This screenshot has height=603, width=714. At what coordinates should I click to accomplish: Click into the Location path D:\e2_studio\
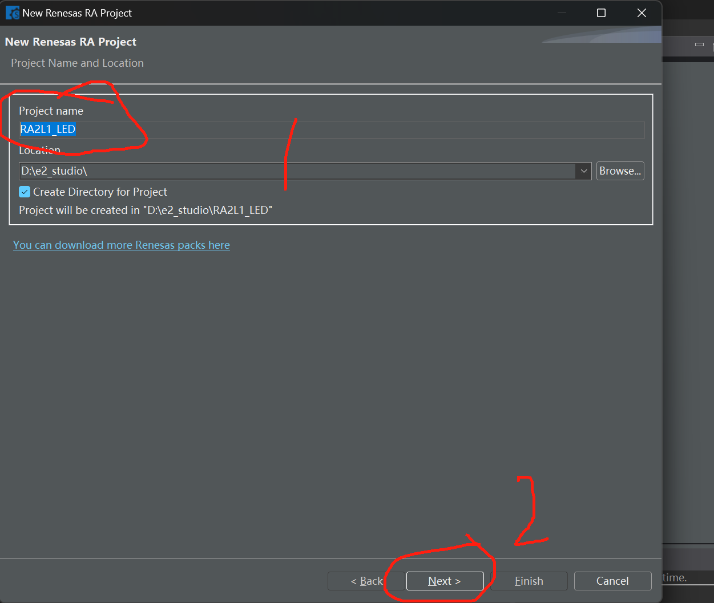tap(298, 171)
